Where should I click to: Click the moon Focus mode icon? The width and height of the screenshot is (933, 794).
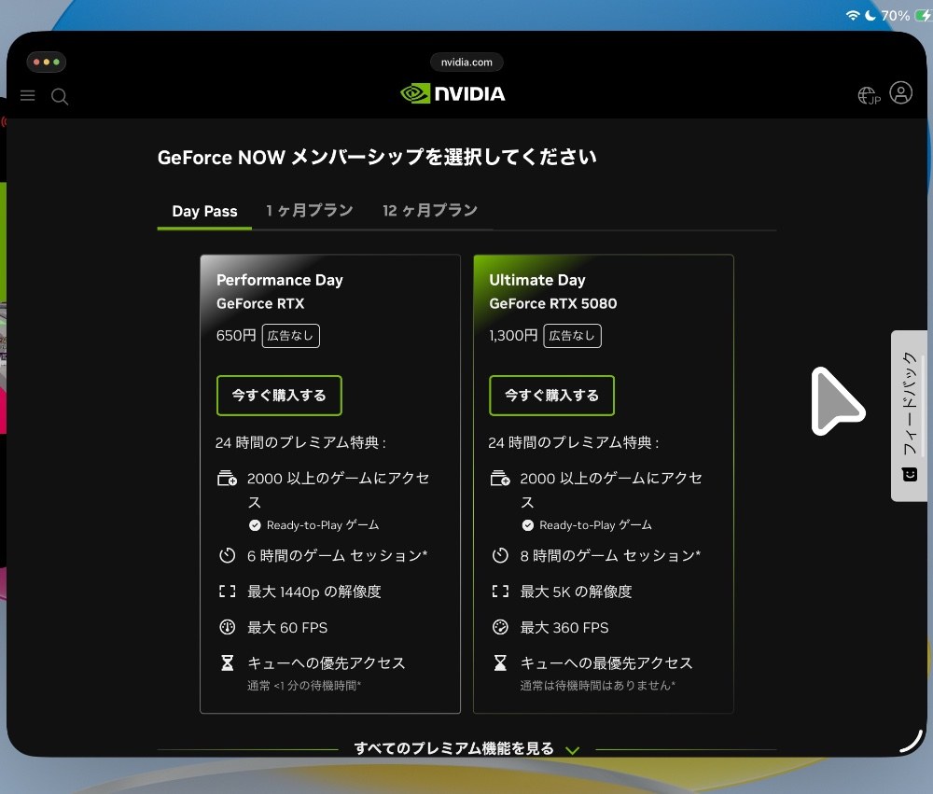[x=870, y=16]
